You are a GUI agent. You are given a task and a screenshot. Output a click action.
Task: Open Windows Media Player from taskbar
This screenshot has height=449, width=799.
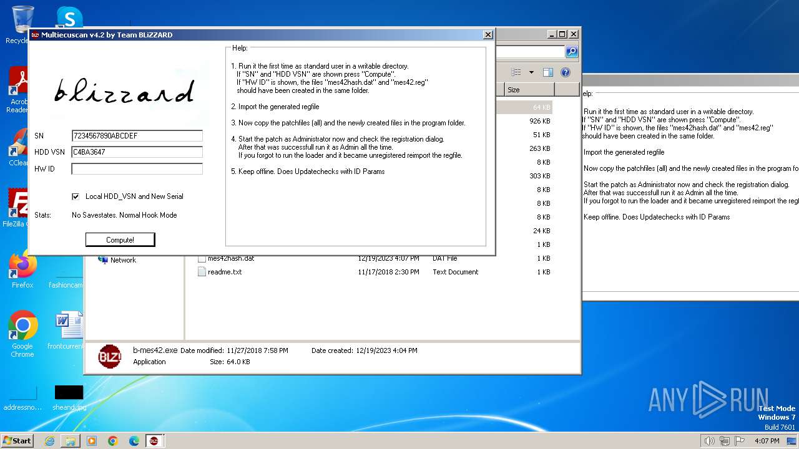click(x=92, y=441)
